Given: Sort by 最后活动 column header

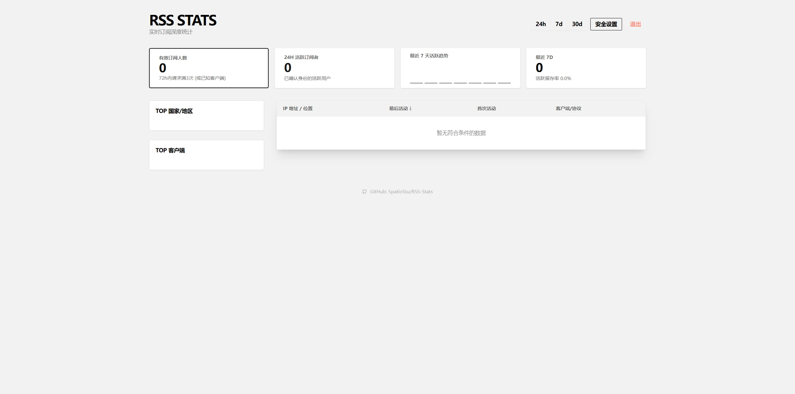Looking at the screenshot, I should (400, 109).
